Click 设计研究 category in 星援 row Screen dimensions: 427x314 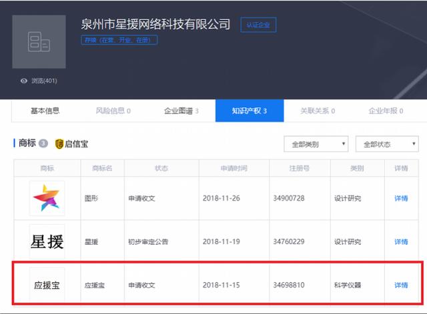click(348, 241)
